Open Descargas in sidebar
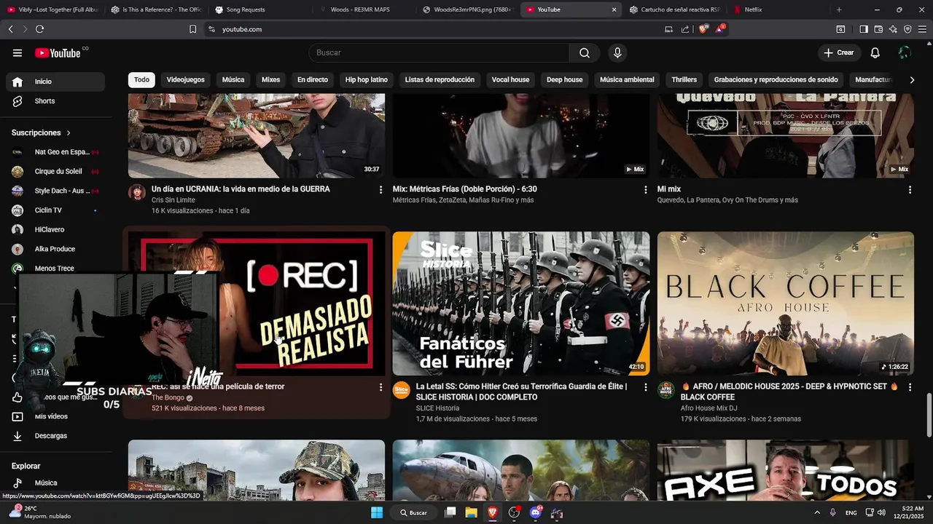933x524 pixels. [55, 436]
